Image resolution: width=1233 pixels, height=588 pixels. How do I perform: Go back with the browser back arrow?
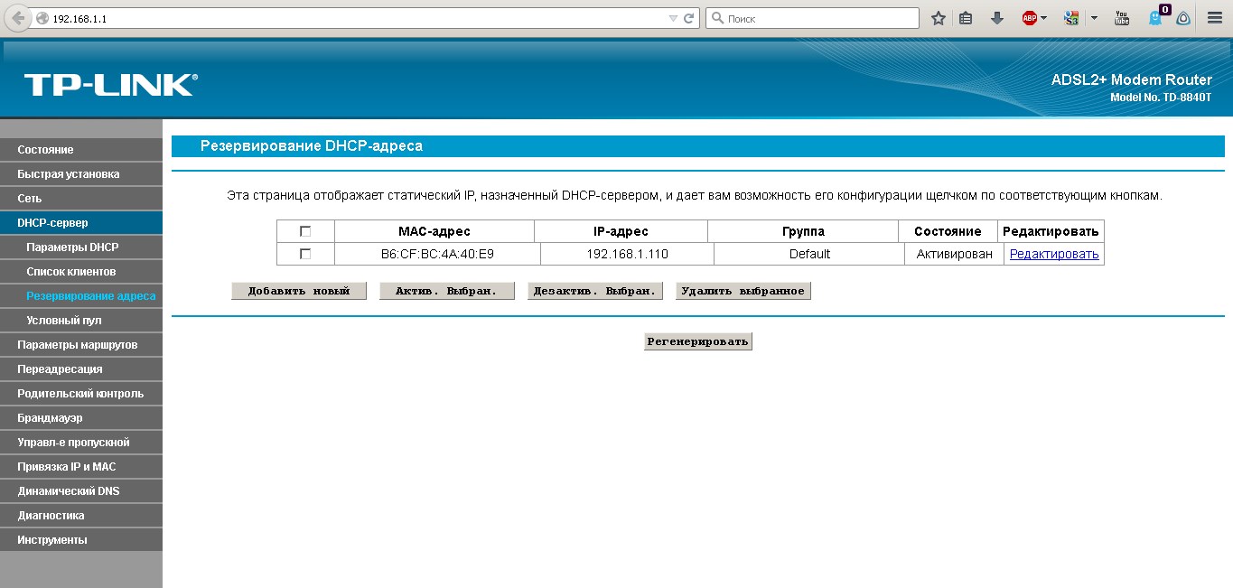click(x=18, y=18)
